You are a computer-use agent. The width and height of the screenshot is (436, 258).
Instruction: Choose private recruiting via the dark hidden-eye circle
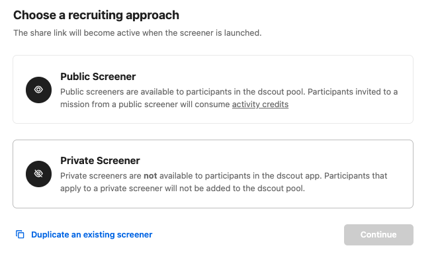[x=38, y=174]
